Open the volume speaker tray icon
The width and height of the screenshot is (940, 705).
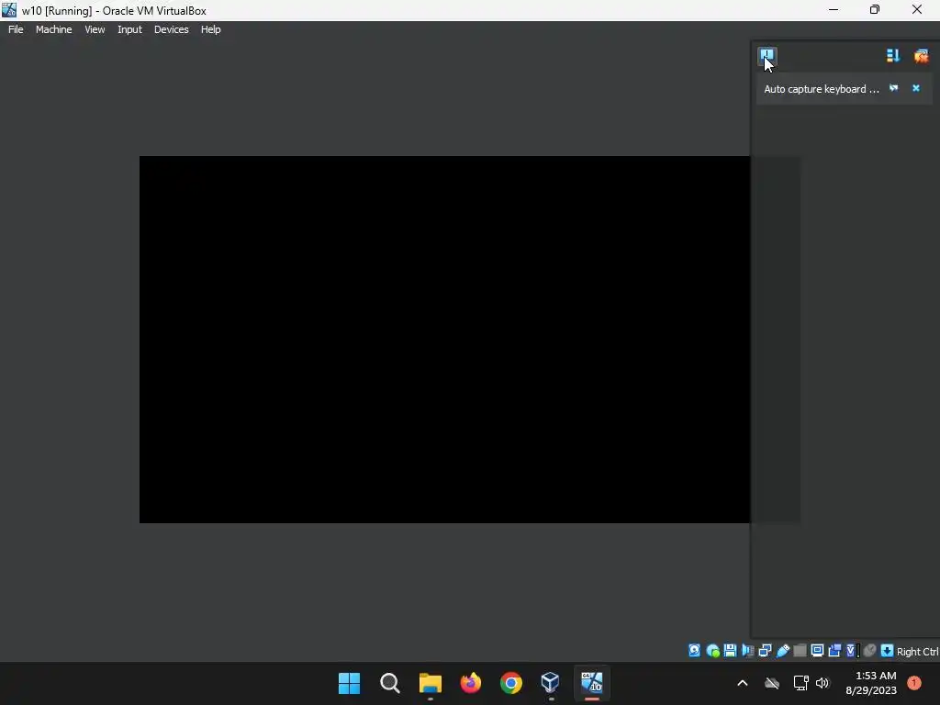click(822, 683)
